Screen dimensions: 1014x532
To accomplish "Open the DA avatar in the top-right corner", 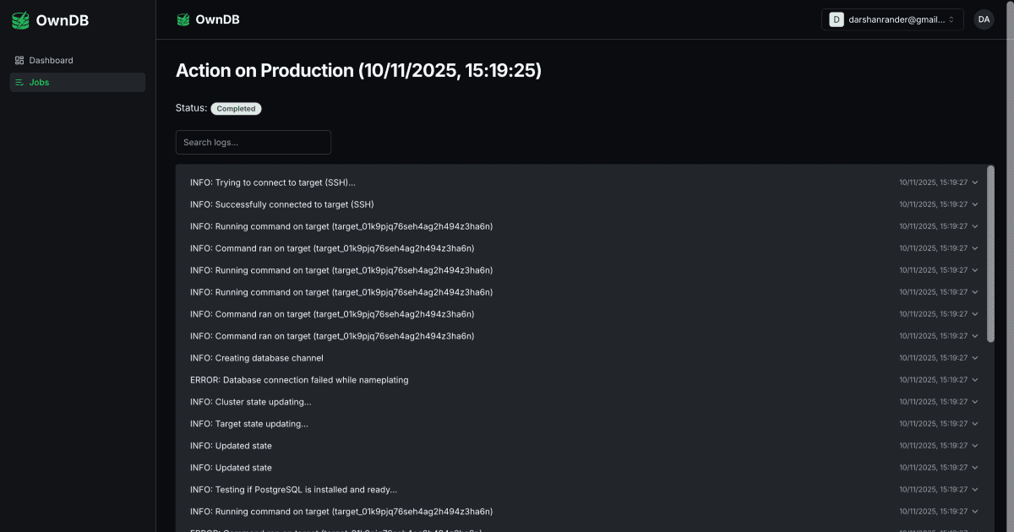I will [x=983, y=19].
